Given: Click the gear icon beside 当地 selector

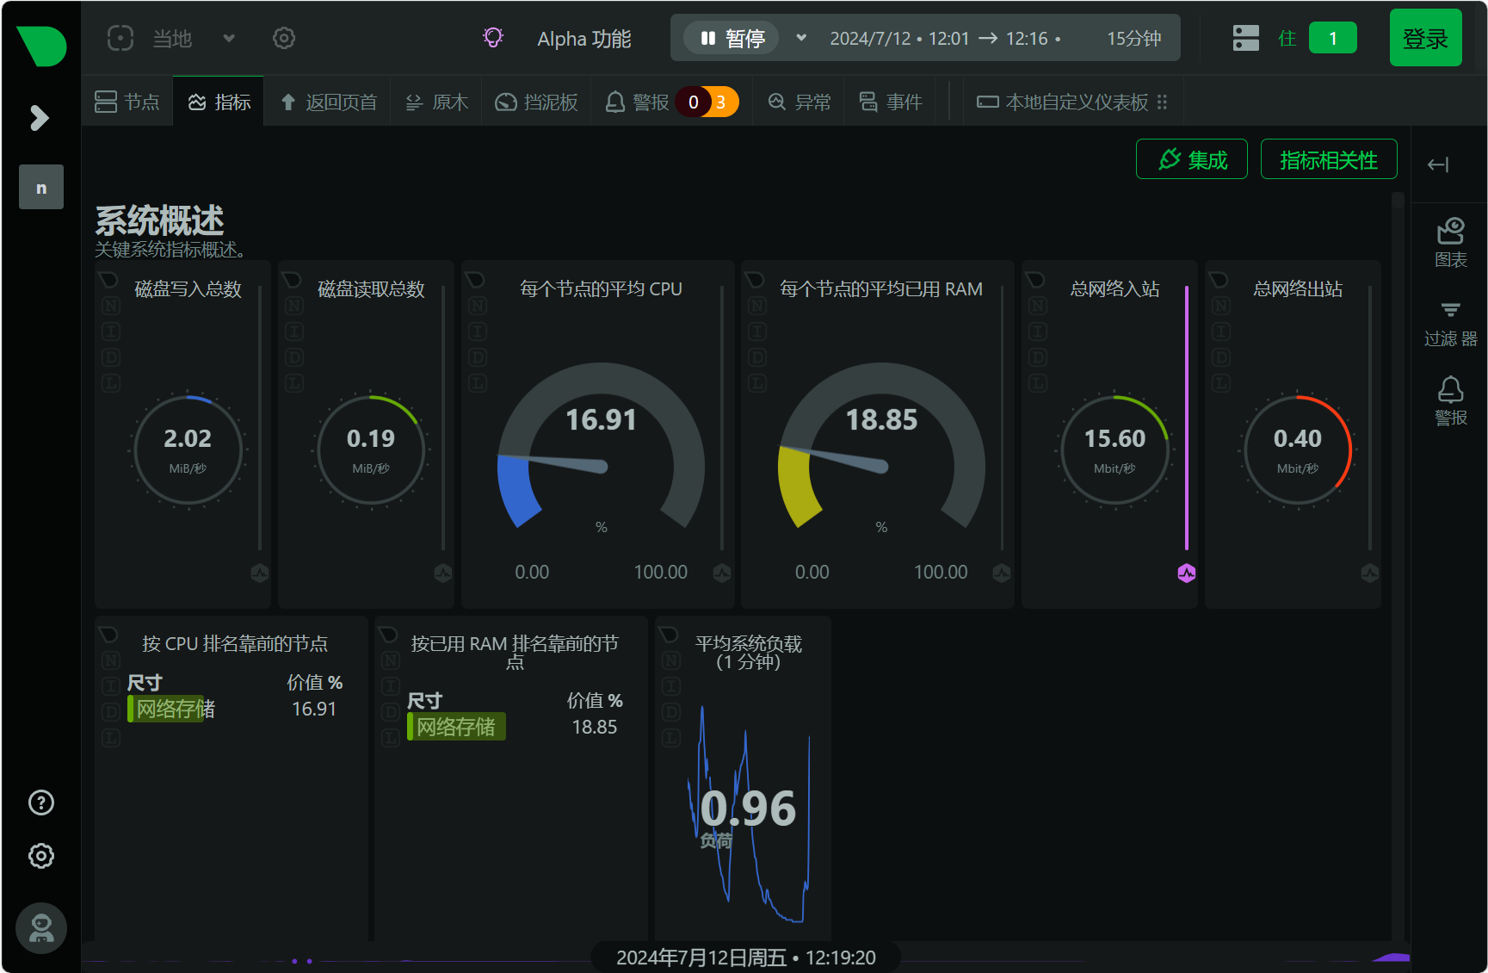Looking at the screenshot, I should (x=284, y=38).
